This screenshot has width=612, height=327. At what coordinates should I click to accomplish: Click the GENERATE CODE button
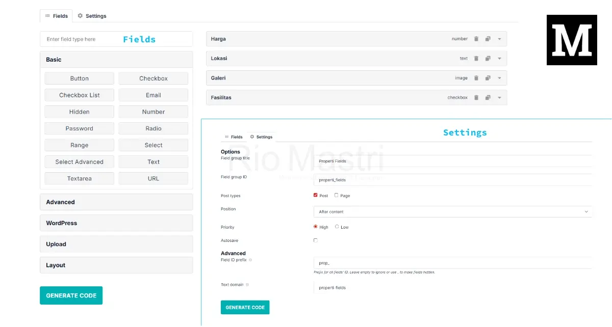pos(71,295)
